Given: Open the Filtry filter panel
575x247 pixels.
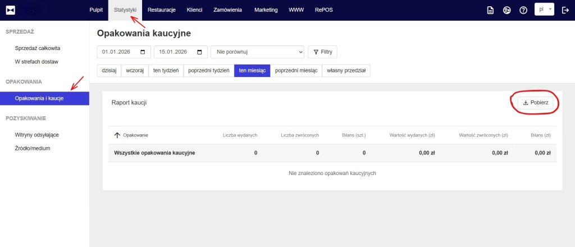Looking at the screenshot, I should 323,52.
